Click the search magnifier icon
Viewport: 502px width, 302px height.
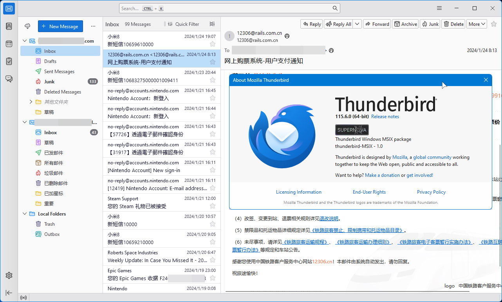point(335,8)
